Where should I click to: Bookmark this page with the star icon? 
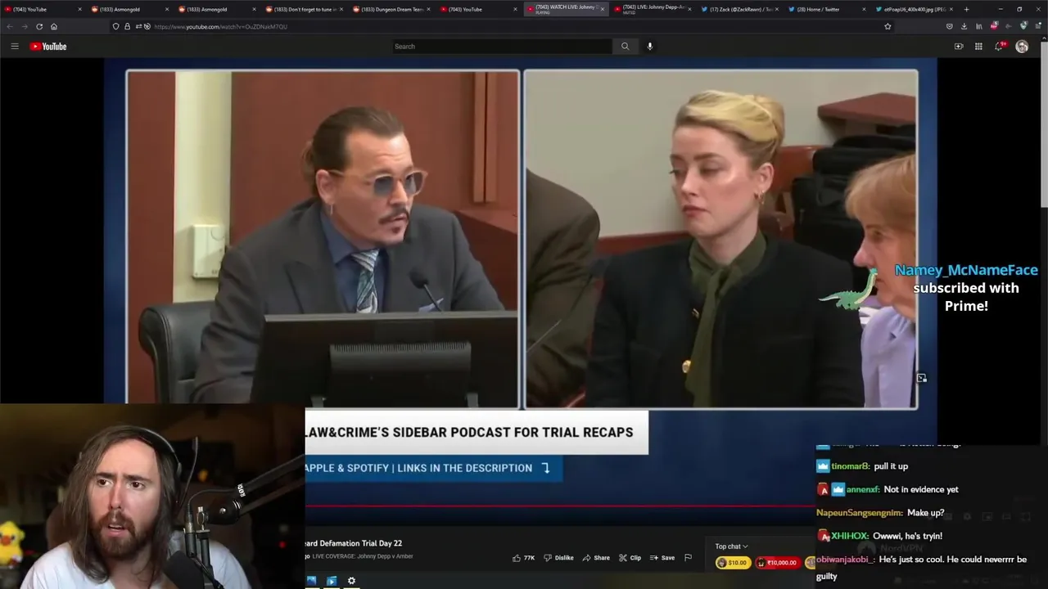pyautogui.click(x=888, y=26)
